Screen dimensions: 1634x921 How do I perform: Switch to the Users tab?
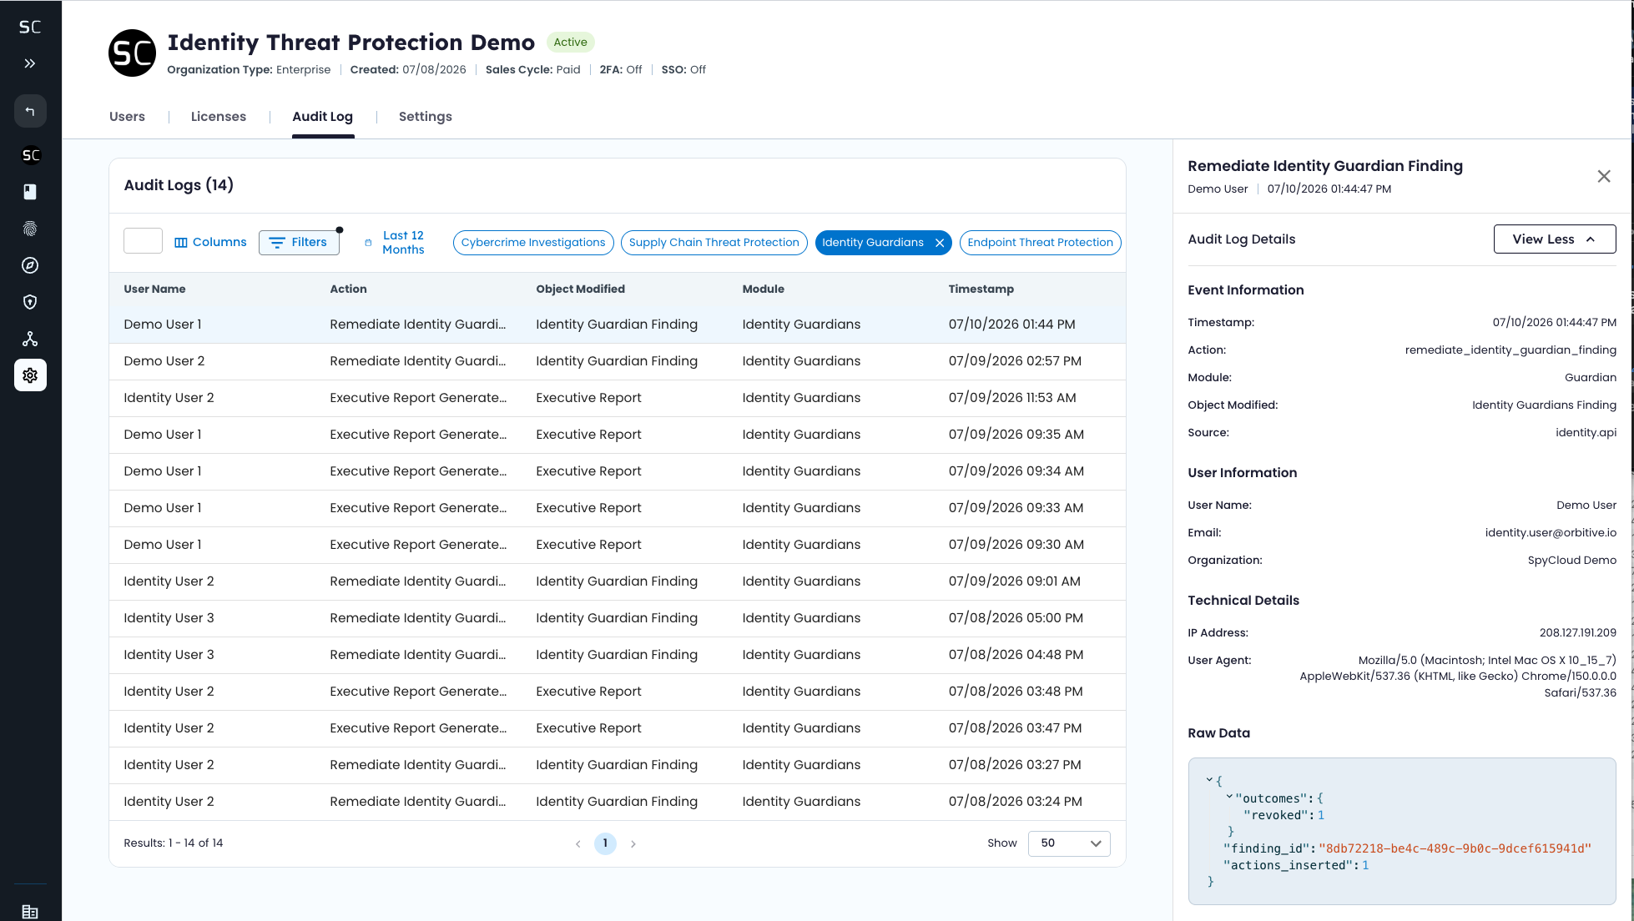[127, 117]
